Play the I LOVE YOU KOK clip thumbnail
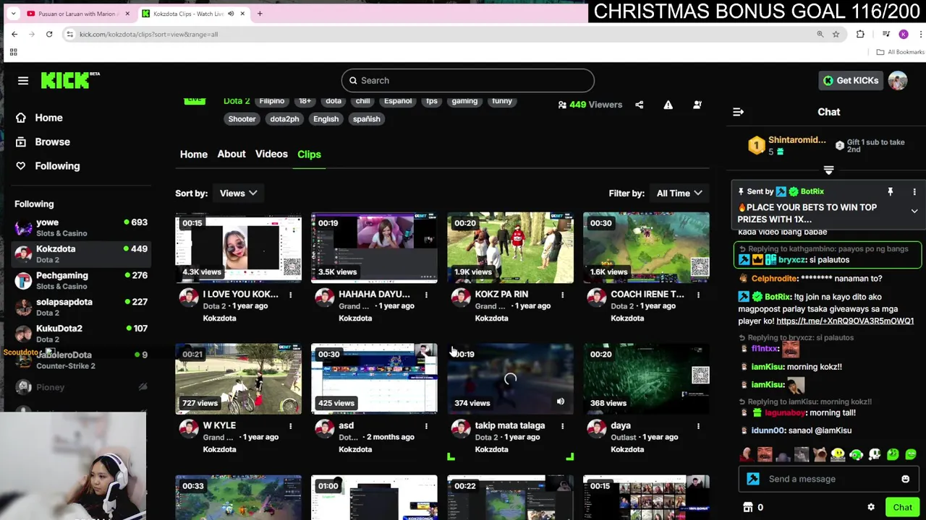The image size is (926, 520). click(238, 247)
